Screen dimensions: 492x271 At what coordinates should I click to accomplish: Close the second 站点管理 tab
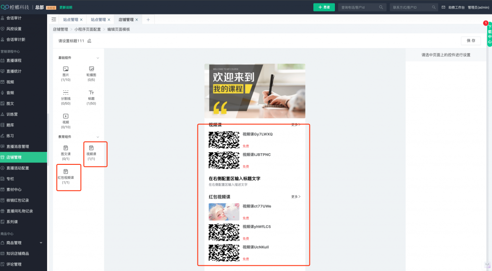tap(109, 19)
